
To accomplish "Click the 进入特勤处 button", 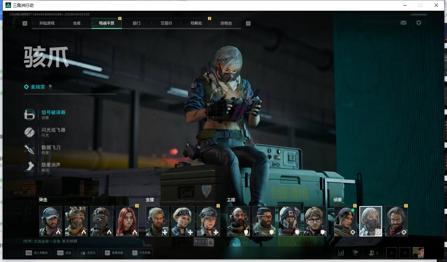I will (37, 253).
